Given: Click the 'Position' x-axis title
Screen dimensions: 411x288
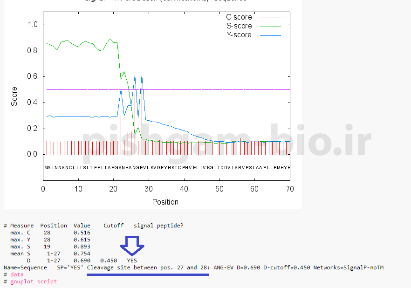Looking at the screenshot, I should 165,202.
